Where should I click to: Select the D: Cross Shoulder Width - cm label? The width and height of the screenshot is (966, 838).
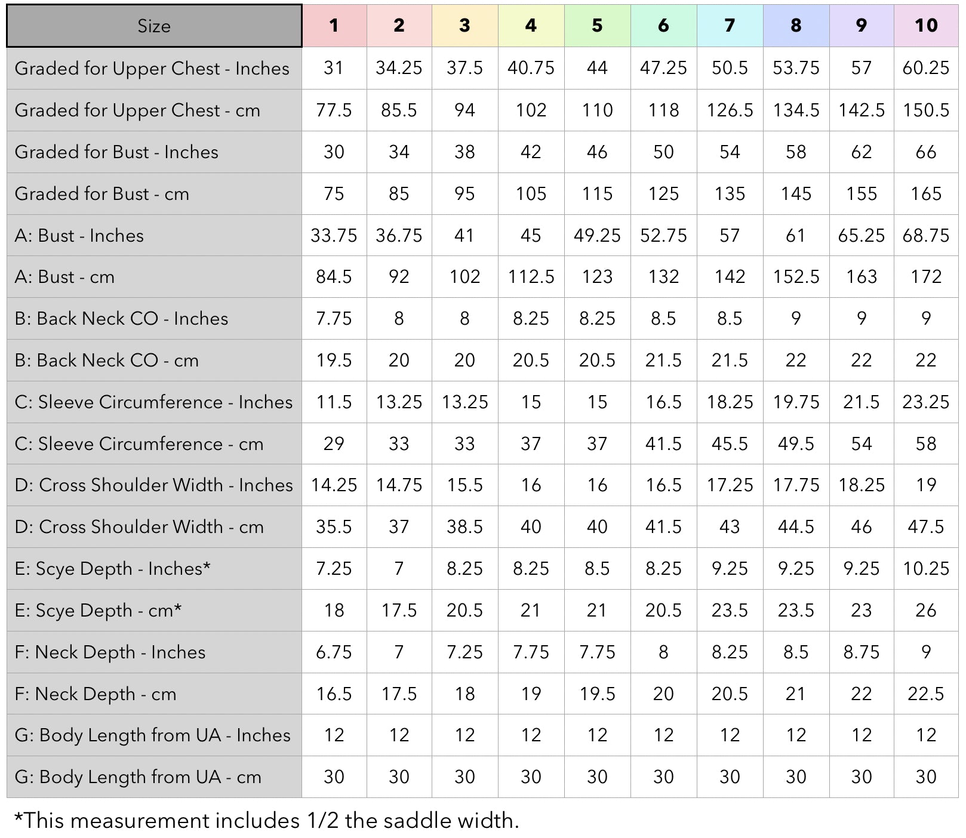coord(139,527)
